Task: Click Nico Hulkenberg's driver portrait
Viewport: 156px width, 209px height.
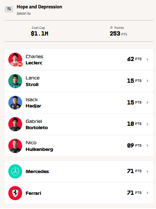Action: (x=15, y=146)
